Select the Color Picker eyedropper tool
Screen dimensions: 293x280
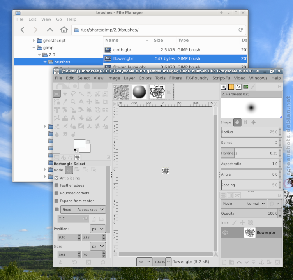tap(65, 102)
